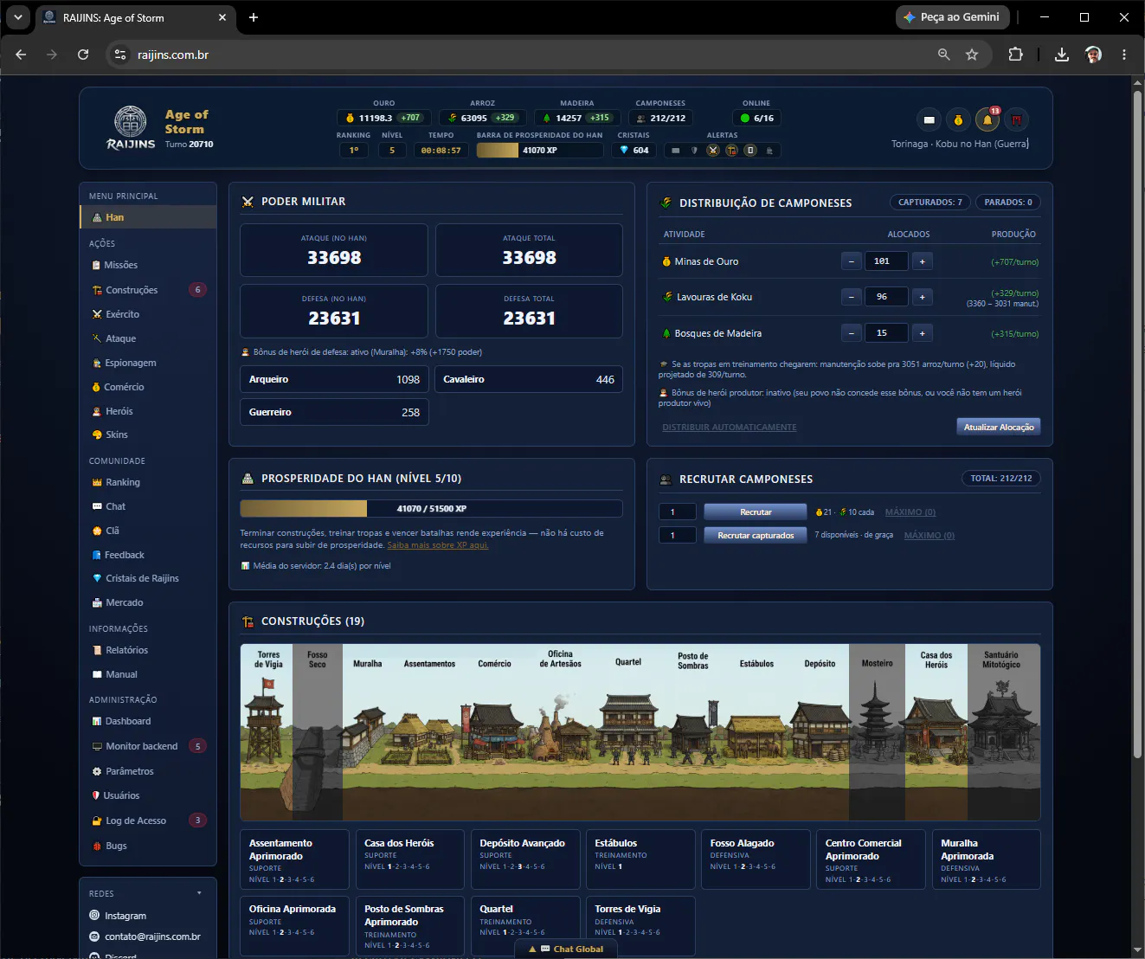This screenshot has height=959, width=1145.
Task: Bookmark this page with the star icon
Action: click(x=972, y=55)
